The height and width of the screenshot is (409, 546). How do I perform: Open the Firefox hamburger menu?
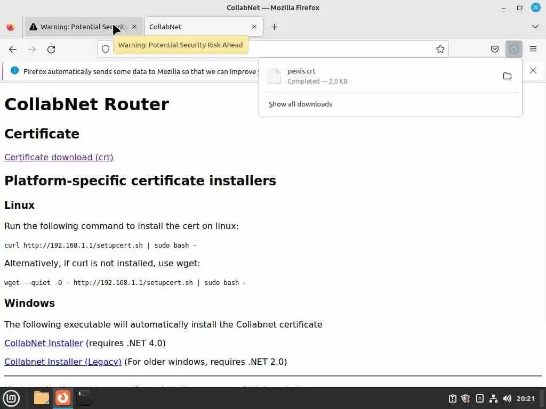pyautogui.click(x=533, y=49)
